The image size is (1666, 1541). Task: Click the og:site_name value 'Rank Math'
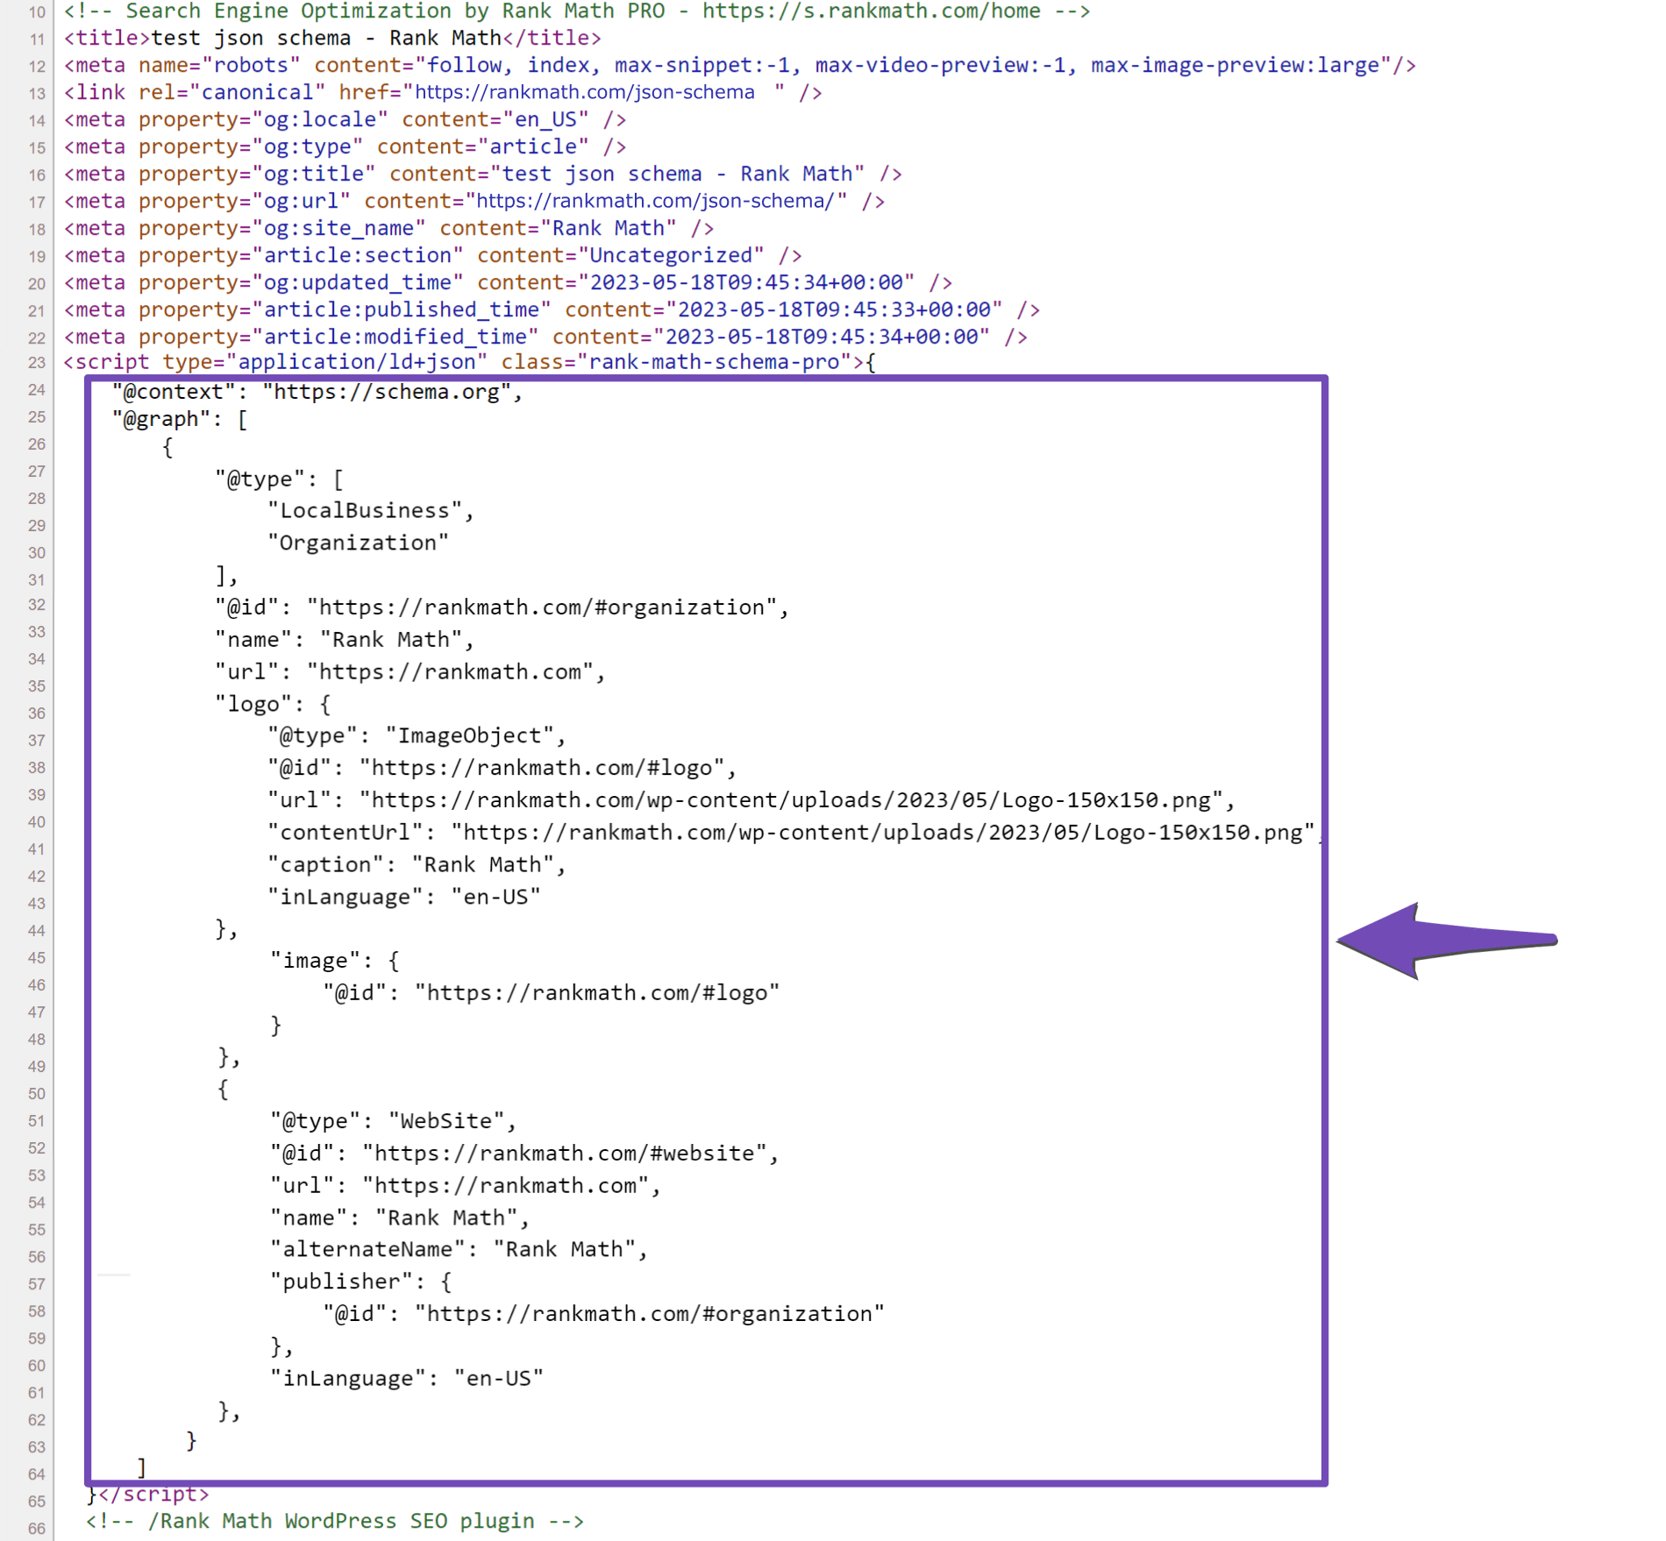click(608, 228)
